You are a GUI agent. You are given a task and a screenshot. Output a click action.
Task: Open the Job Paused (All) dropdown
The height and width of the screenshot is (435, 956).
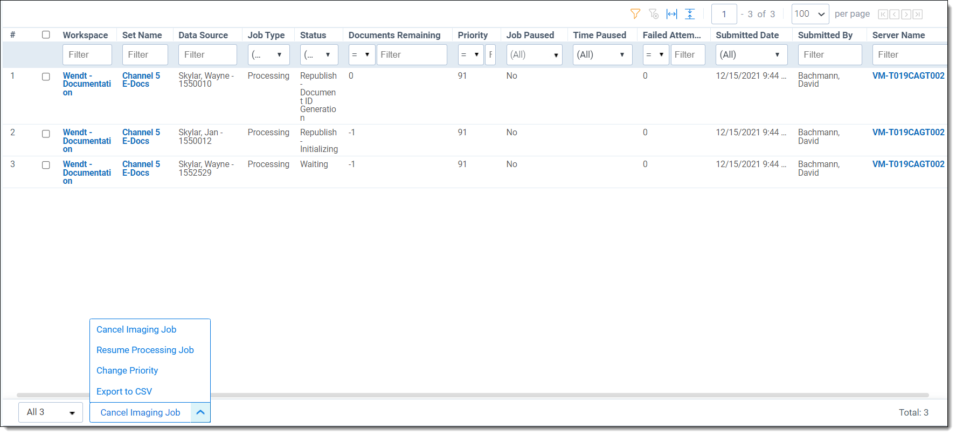534,54
